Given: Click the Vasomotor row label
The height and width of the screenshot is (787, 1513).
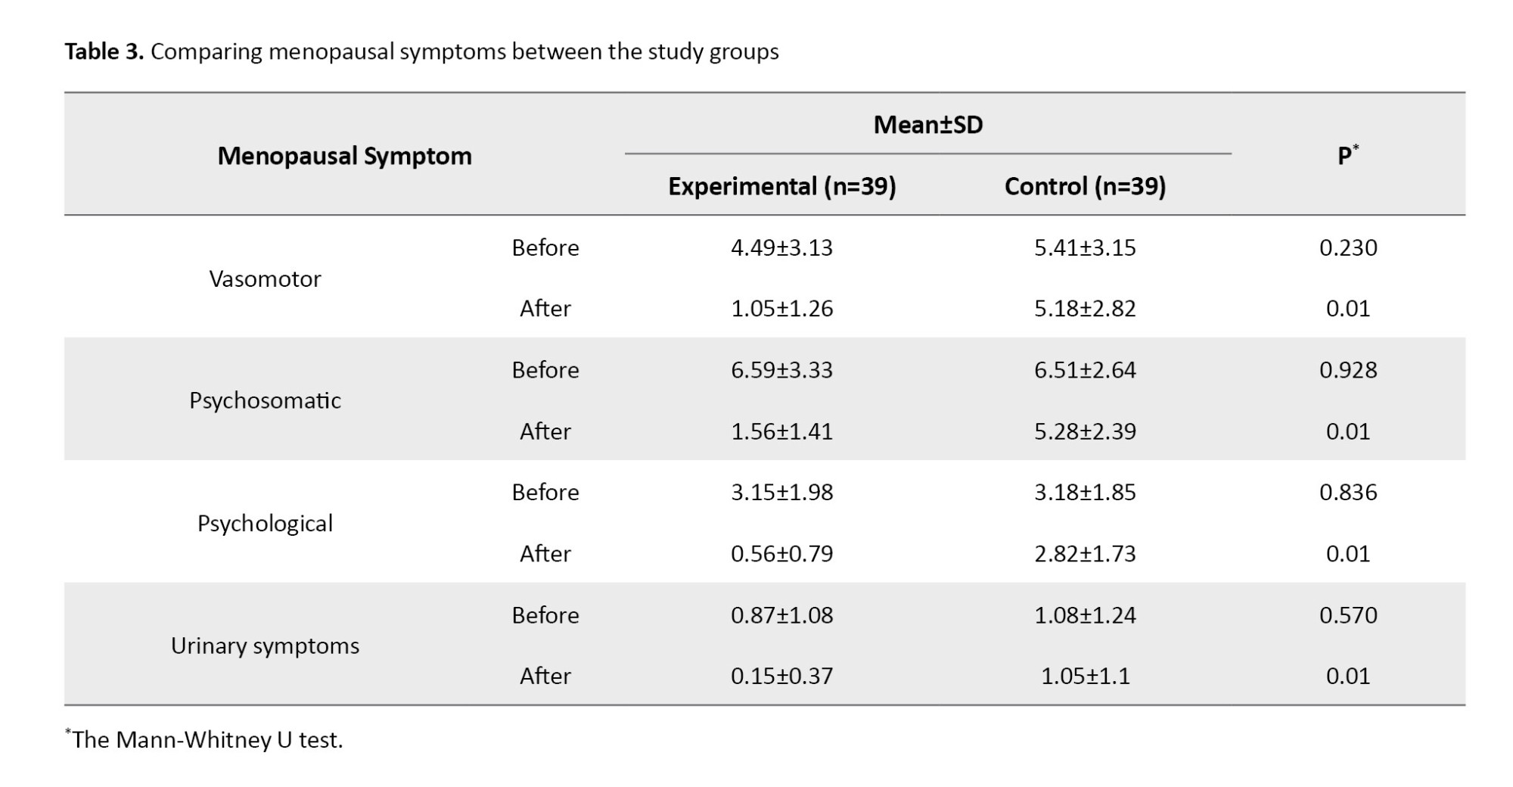Looking at the screenshot, I should click(265, 279).
